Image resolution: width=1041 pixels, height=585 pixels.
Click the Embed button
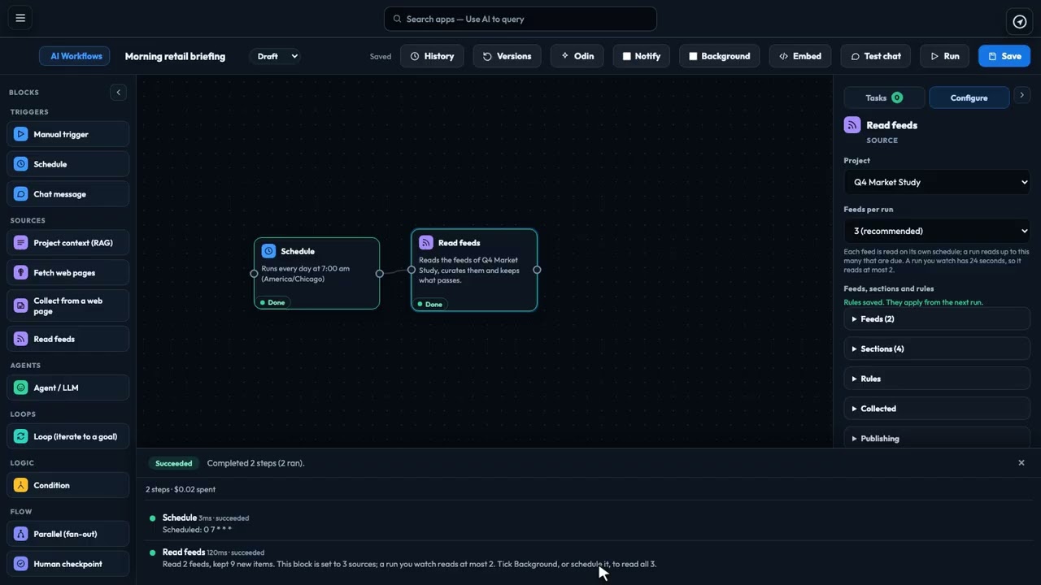pyautogui.click(x=799, y=56)
